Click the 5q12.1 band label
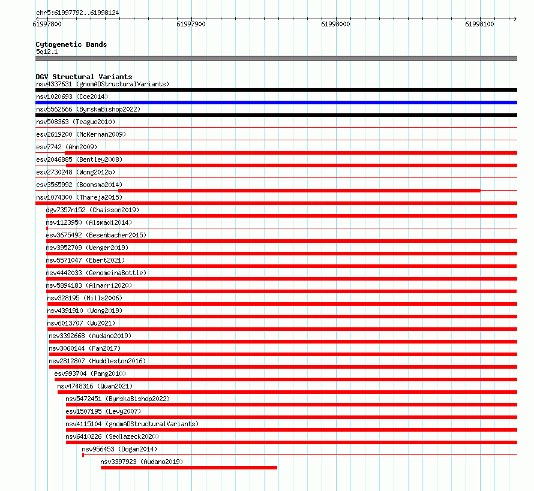This screenshot has height=491, width=534. click(47, 52)
